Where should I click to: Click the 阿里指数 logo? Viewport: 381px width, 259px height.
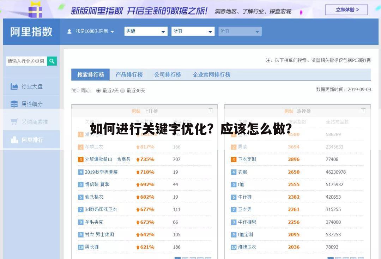(x=31, y=32)
